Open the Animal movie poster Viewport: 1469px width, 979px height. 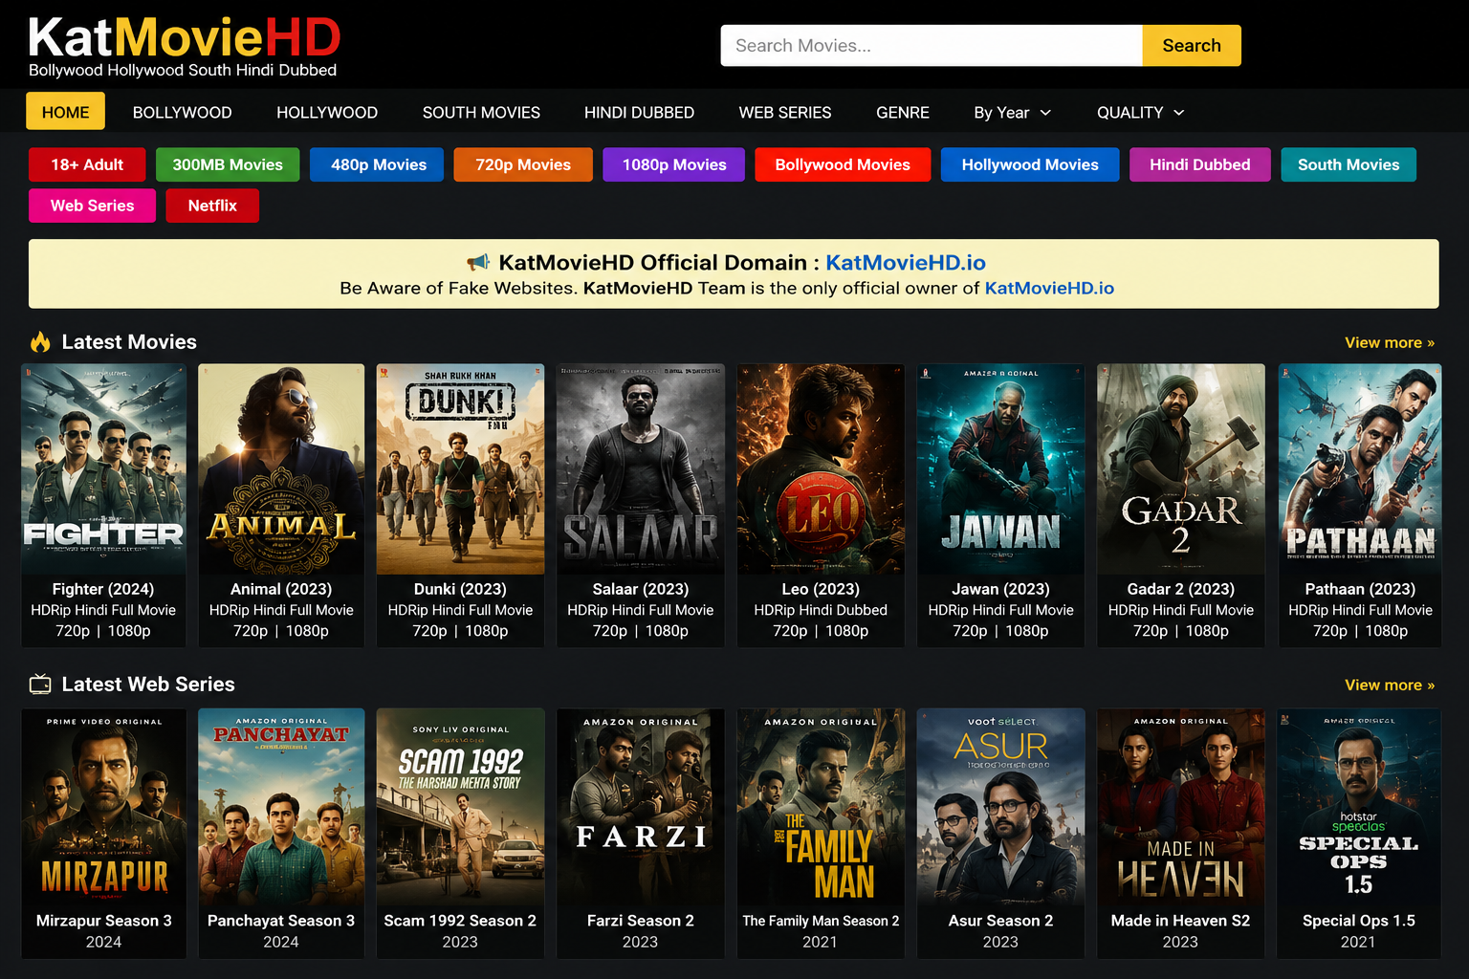click(281, 468)
